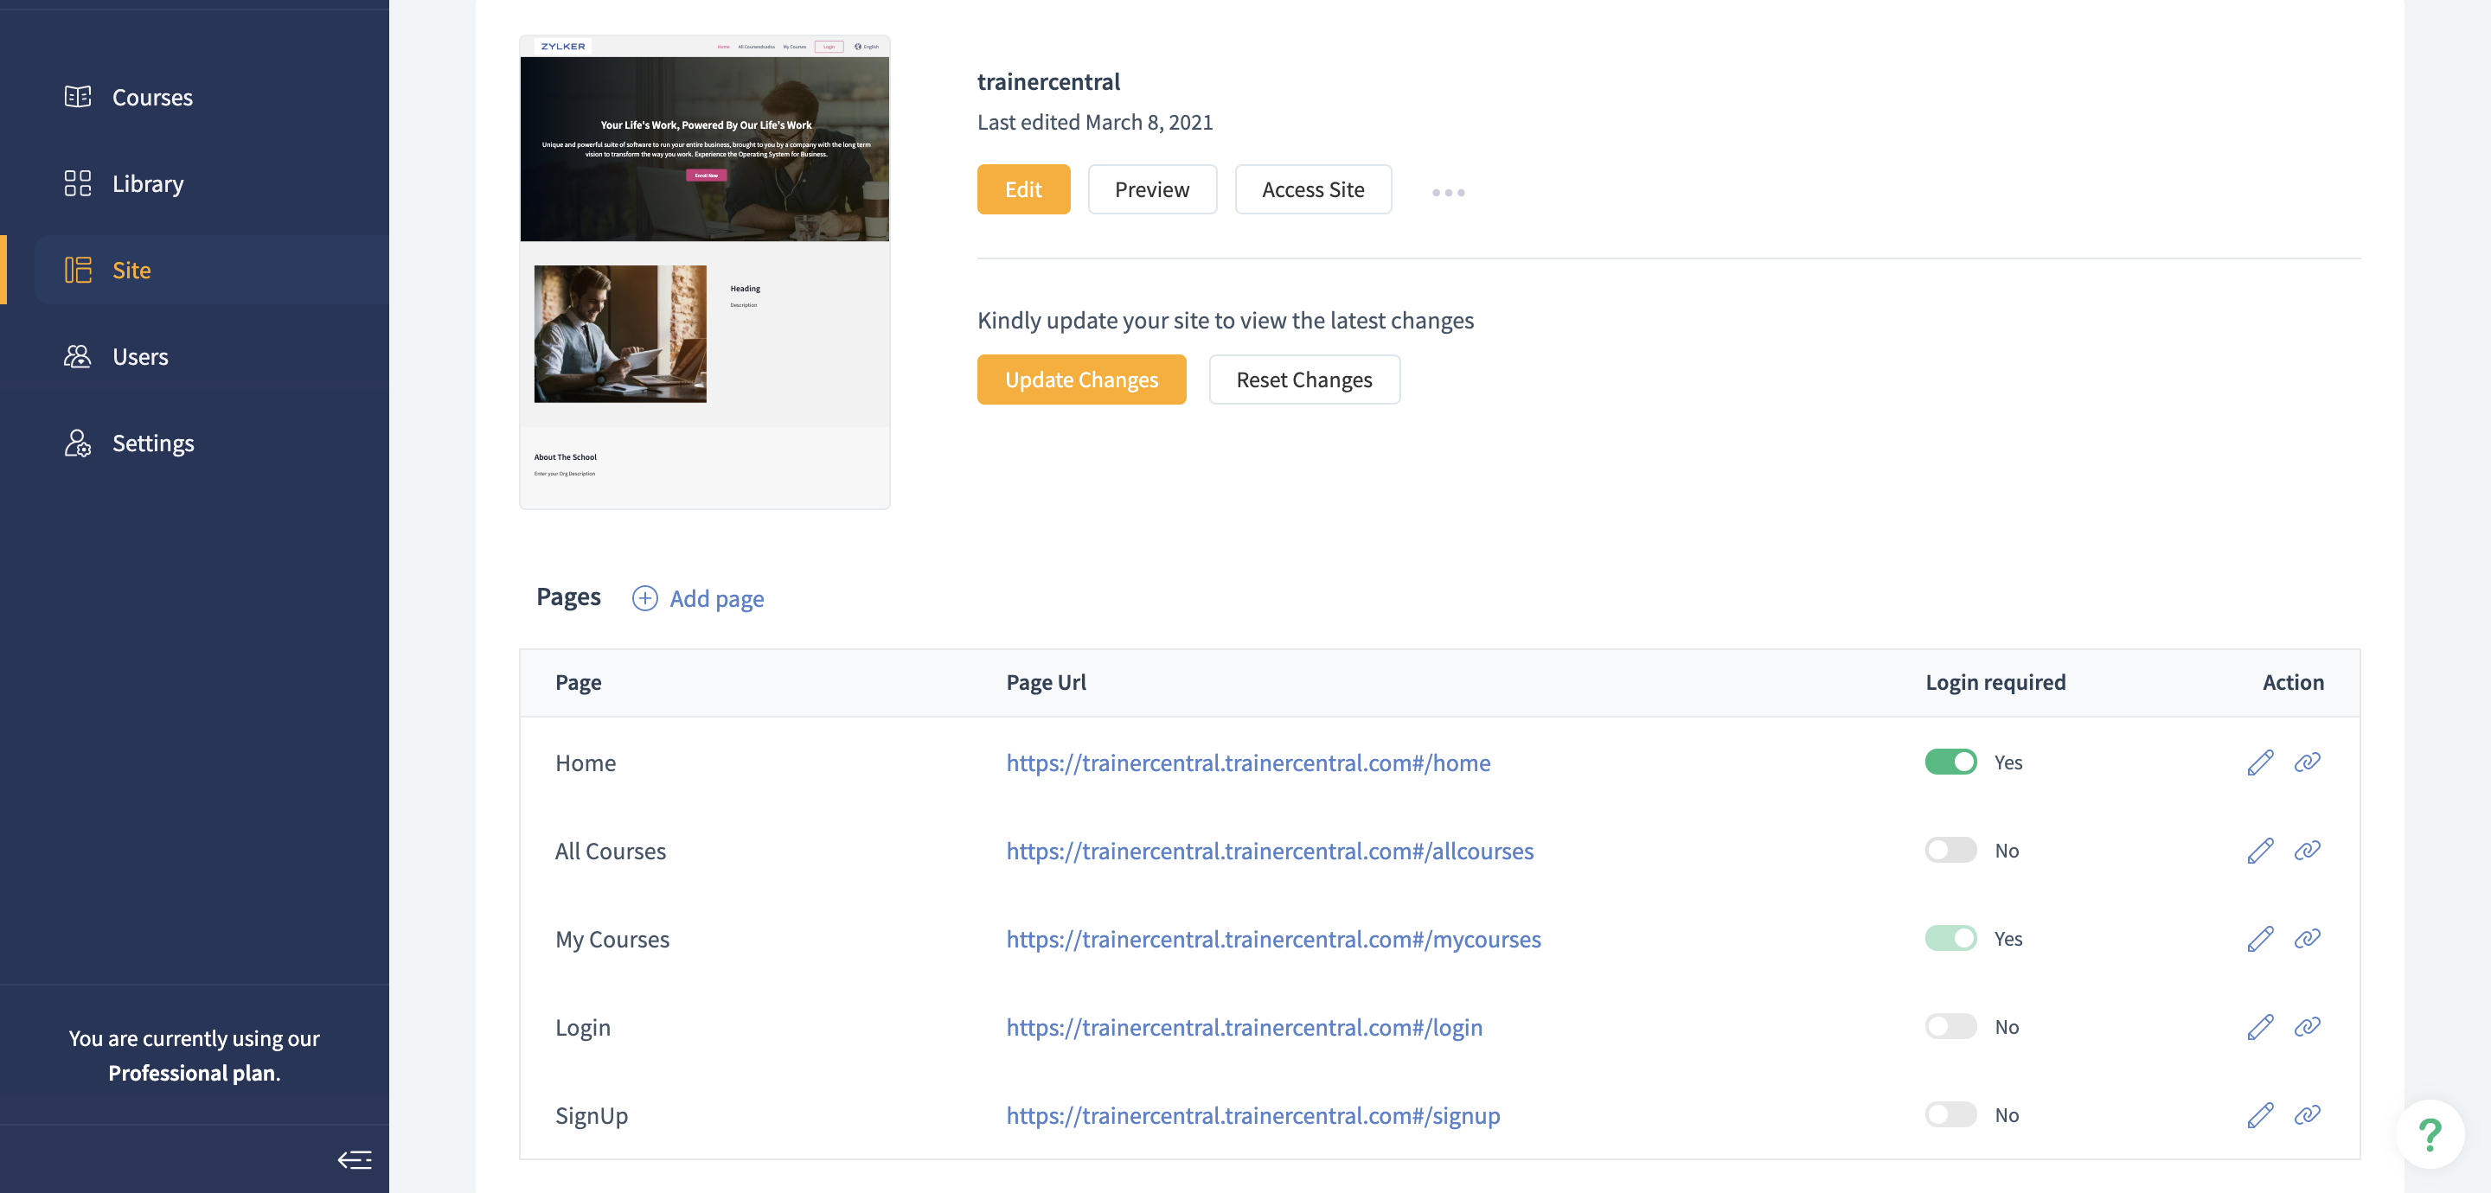Viewport: 2491px width, 1193px height.
Task: Click the pencil edit icon for SignUp page
Action: (x=2259, y=1114)
